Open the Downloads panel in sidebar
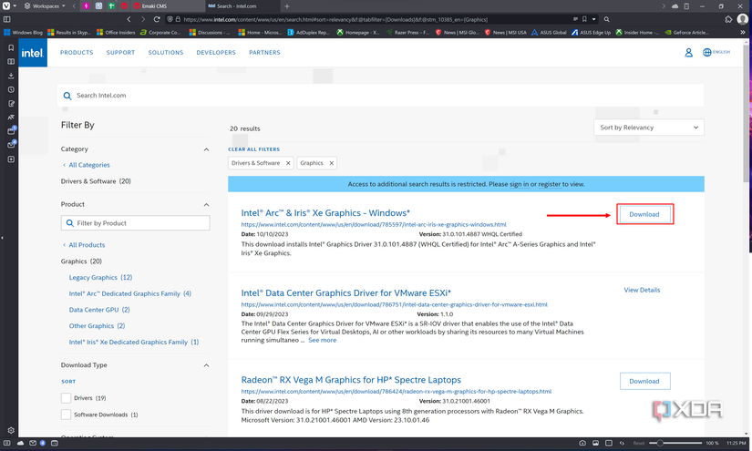752x451 pixels. [x=11, y=76]
